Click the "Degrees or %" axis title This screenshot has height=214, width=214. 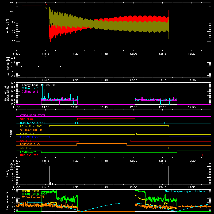(x=7, y=200)
